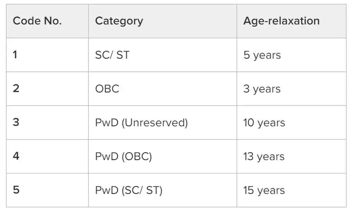Image resolution: width=352 pixels, height=211 pixels.
Task: Click the 'SC/ ST' category cell
Action: coord(112,55)
